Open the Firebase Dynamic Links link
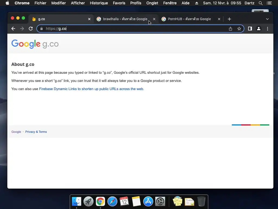Viewport: 278px width, 209px height. pos(91,89)
